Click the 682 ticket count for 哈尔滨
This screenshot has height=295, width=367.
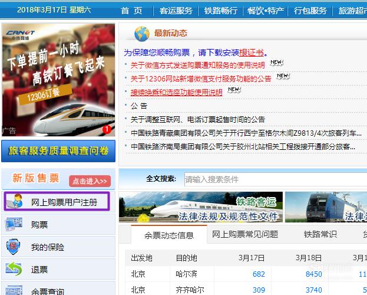coord(259,274)
